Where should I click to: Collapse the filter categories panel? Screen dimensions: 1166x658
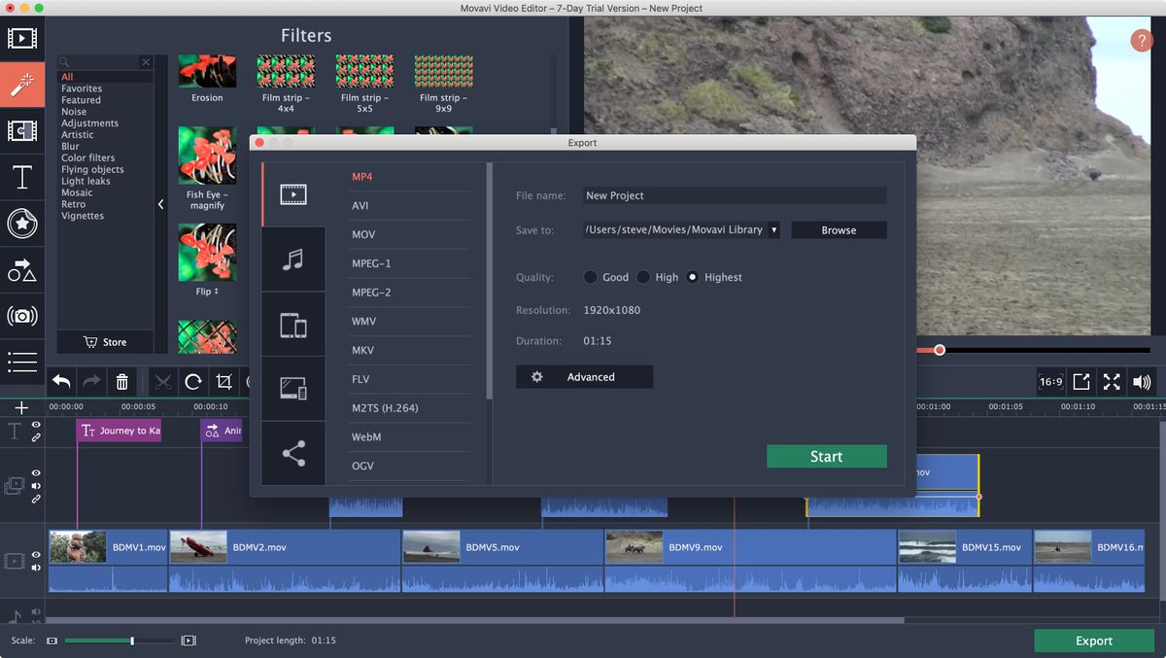coord(160,204)
